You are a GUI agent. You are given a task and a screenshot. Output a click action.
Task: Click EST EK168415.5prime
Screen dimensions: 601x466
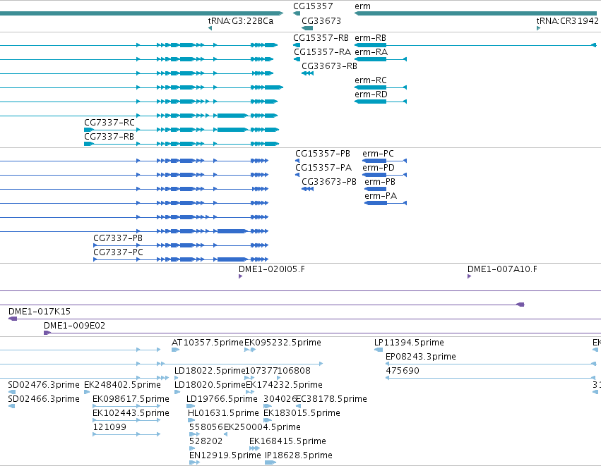point(254,448)
